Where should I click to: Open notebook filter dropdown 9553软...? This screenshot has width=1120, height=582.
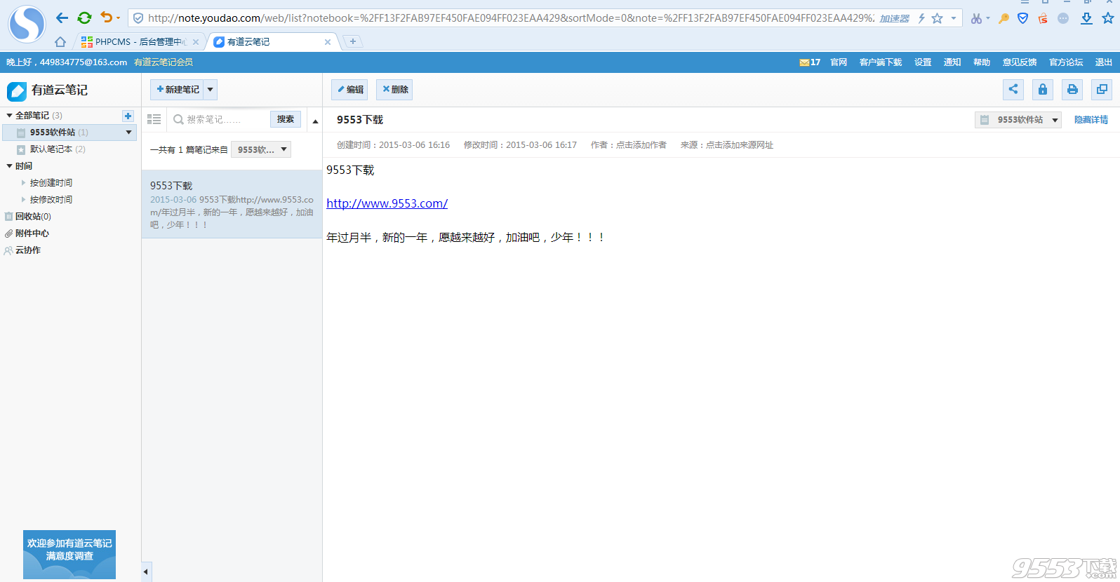261,149
